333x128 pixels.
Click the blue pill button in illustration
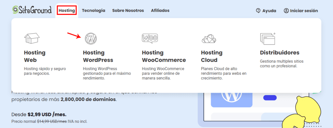(x=270, y=98)
